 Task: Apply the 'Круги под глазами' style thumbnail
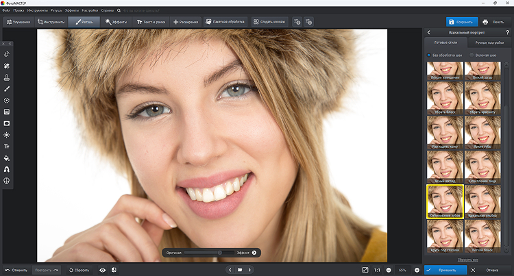445,236
